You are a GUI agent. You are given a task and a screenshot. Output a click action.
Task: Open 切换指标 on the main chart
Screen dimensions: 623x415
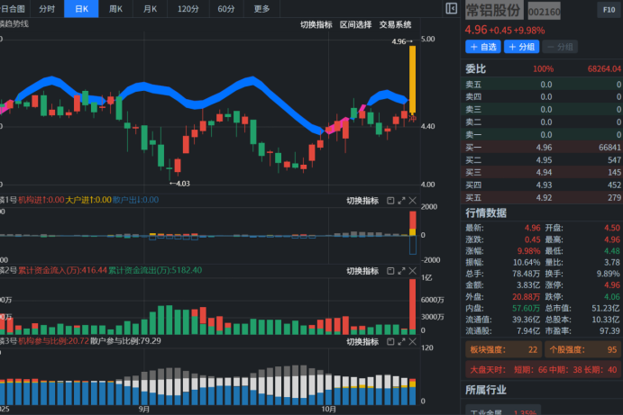[x=316, y=24]
